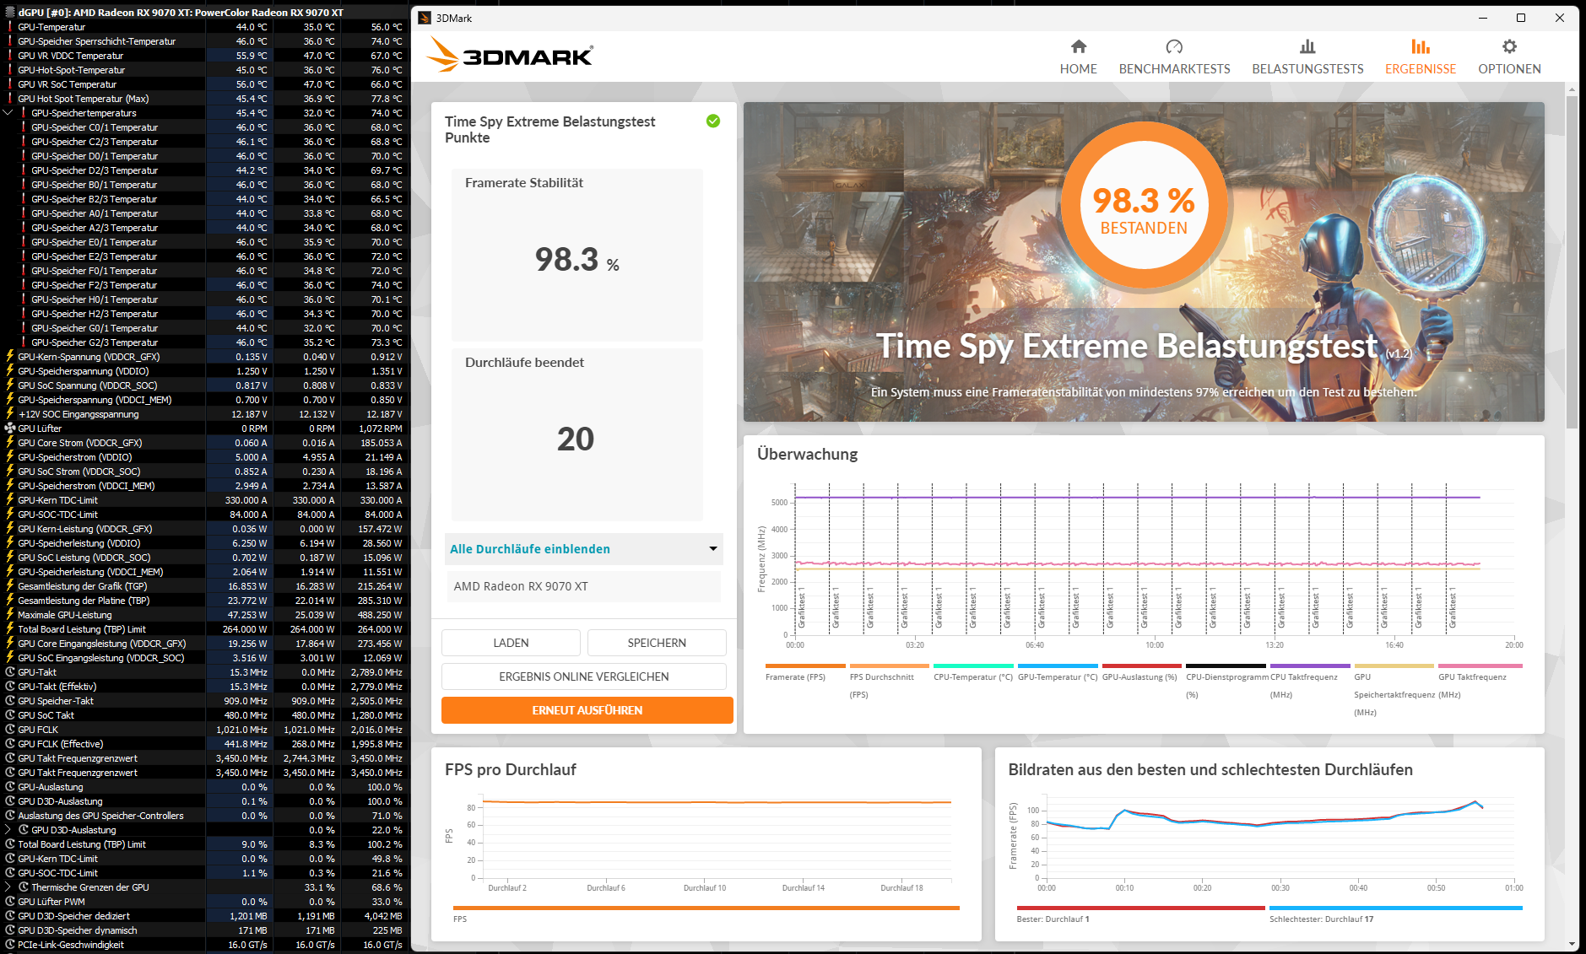The height and width of the screenshot is (954, 1586).
Task: Click the 1,072 RPM maximum fan value
Action: pos(380,428)
